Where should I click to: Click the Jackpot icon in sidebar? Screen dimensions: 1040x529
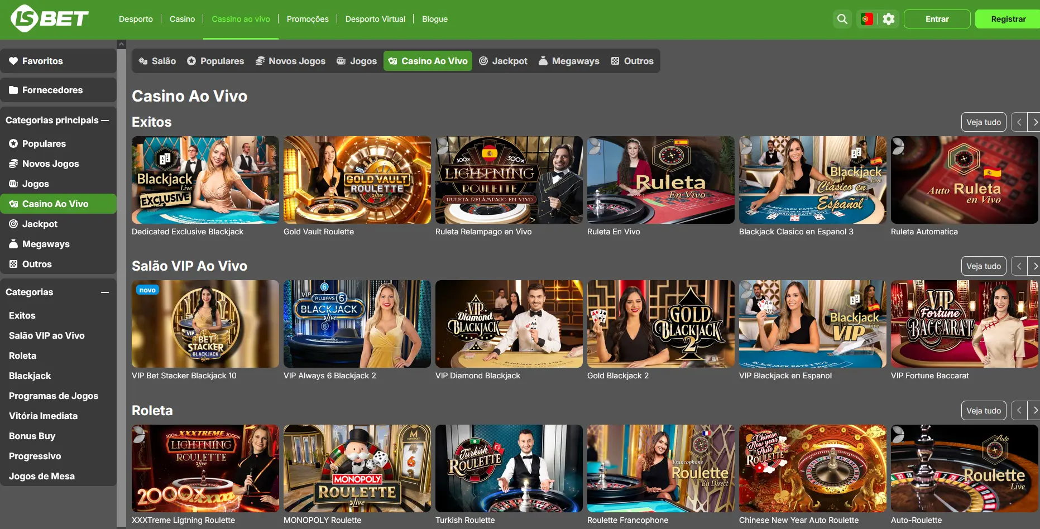click(x=13, y=224)
